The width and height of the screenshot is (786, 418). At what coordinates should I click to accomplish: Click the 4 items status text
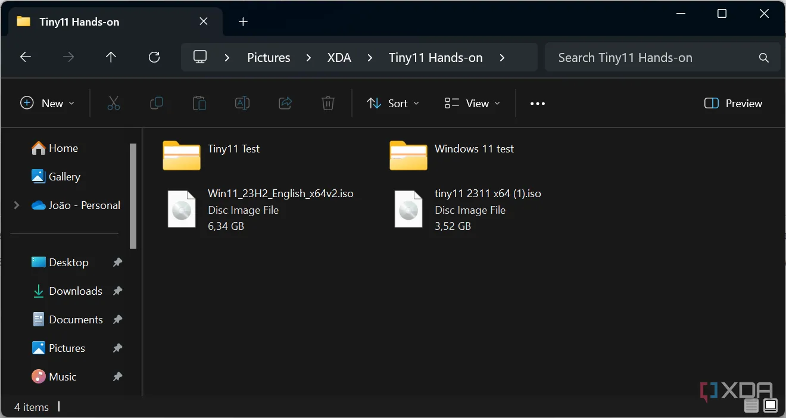pos(32,407)
